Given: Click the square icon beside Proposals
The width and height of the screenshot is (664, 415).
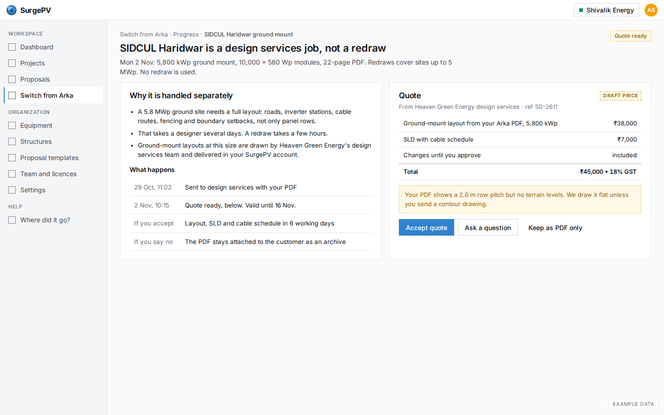Looking at the screenshot, I should point(12,79).
